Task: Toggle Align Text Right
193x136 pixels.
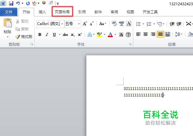Action: (x=153, y=34)
